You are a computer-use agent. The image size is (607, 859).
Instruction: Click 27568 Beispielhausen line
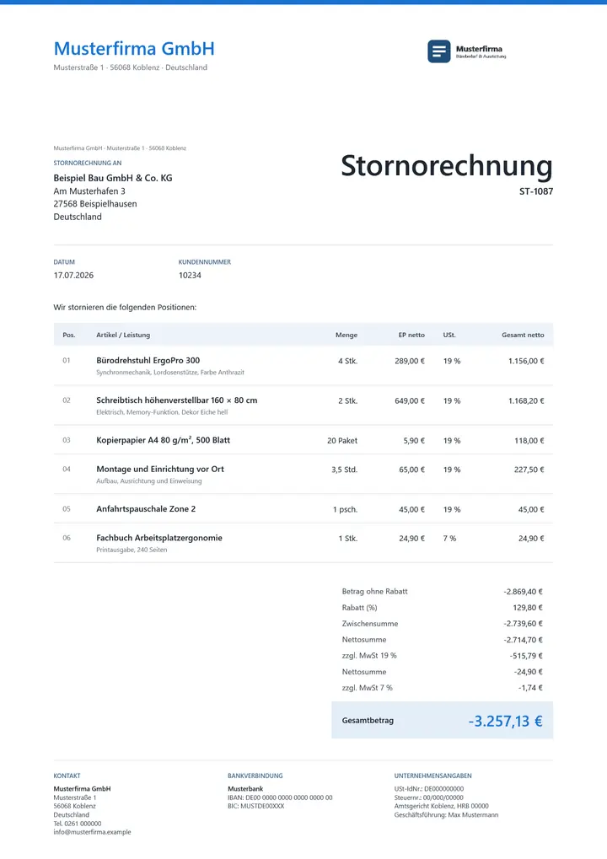pyautogui.click(x=95, y=204)
